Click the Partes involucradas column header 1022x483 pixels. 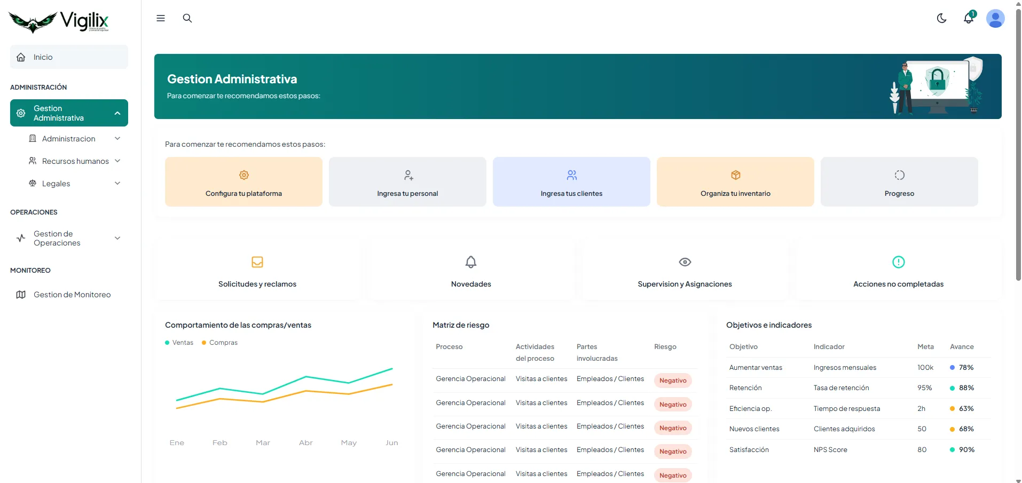click(597, 353)
